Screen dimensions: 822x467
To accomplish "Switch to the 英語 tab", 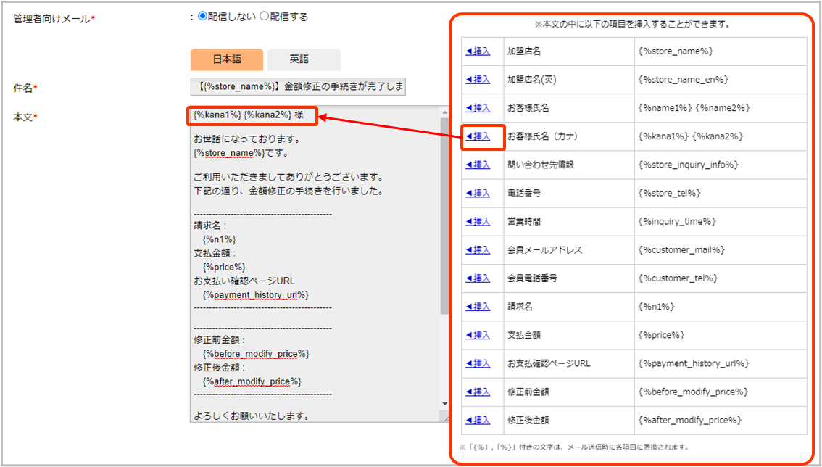I will point(303,59).
